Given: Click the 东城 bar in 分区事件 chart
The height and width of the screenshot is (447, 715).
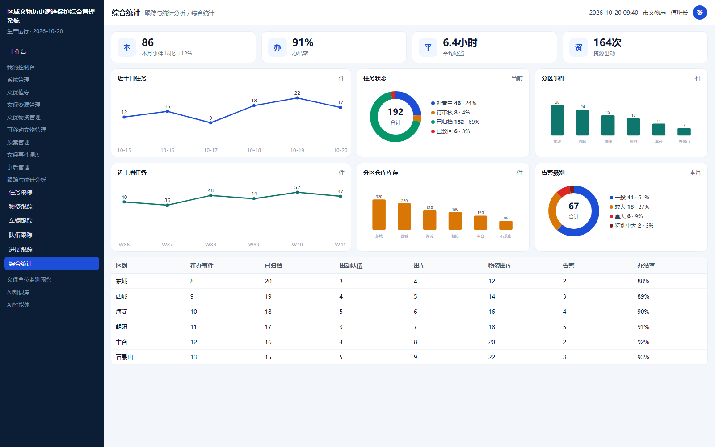Looking at the screenshot, I should 557,120.
